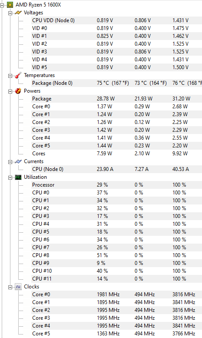Collapse the Clocks section
The width and height of the screenshot is (202, 338).
(x=10, y=288)
